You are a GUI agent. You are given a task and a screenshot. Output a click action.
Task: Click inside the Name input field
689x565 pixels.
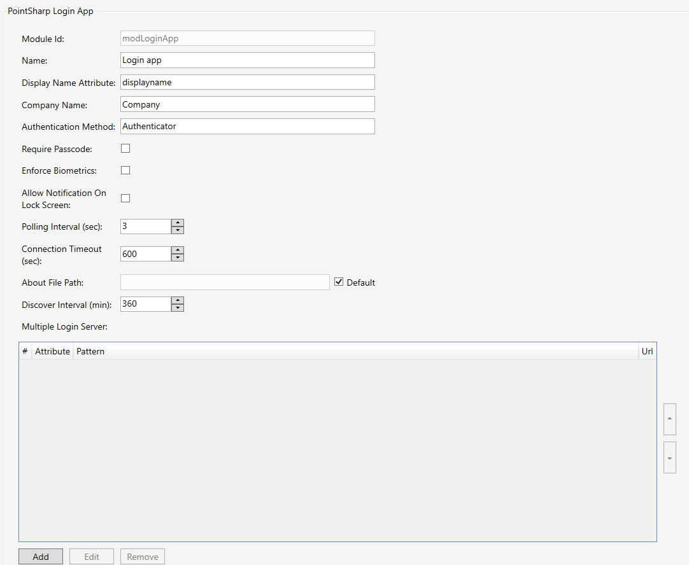[x=247, y=60]
